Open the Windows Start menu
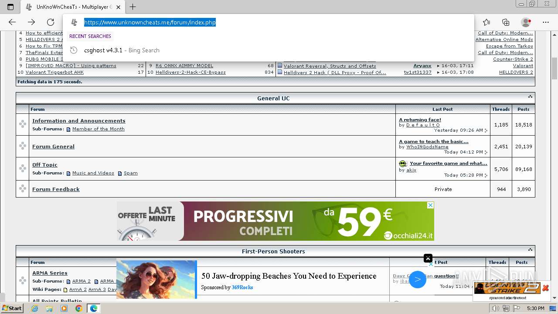This screenshot has width=558, height=314. (x=12, y=308)
